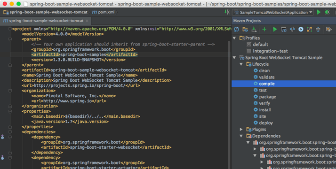
Task: Click the Debug bug icon in main toolbar
Action: (327, 12)
